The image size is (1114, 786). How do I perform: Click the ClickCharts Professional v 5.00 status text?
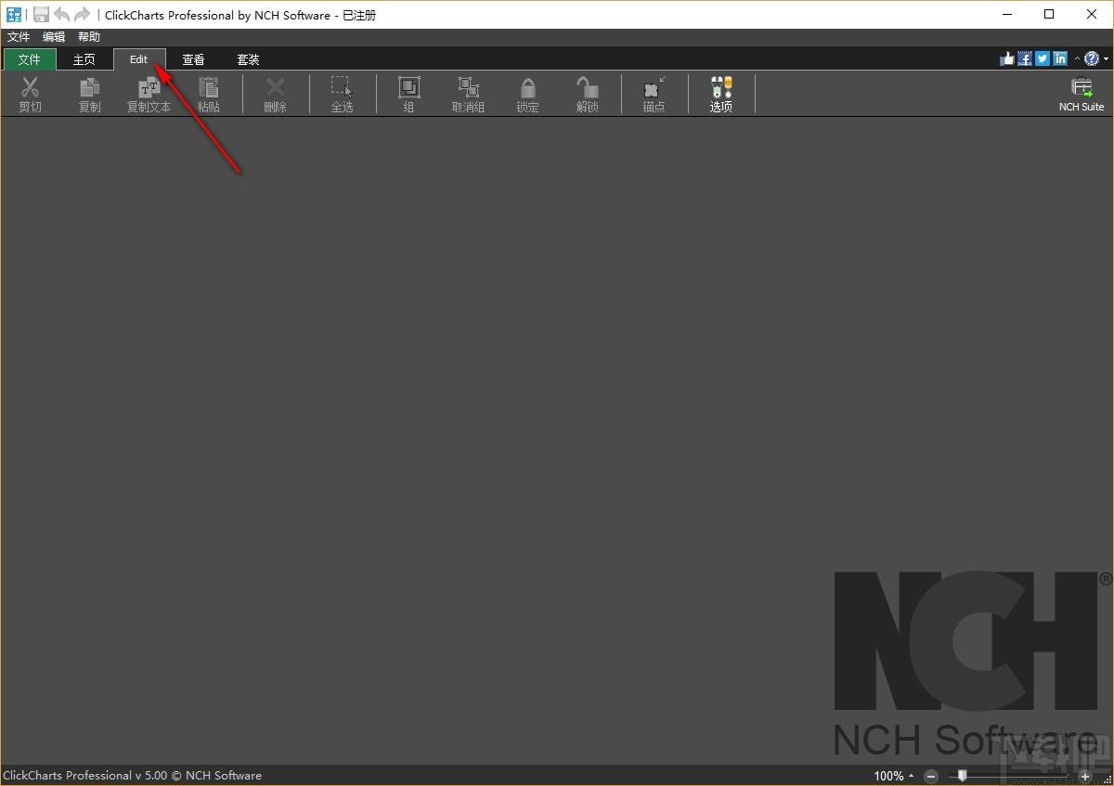pos(132,776)
